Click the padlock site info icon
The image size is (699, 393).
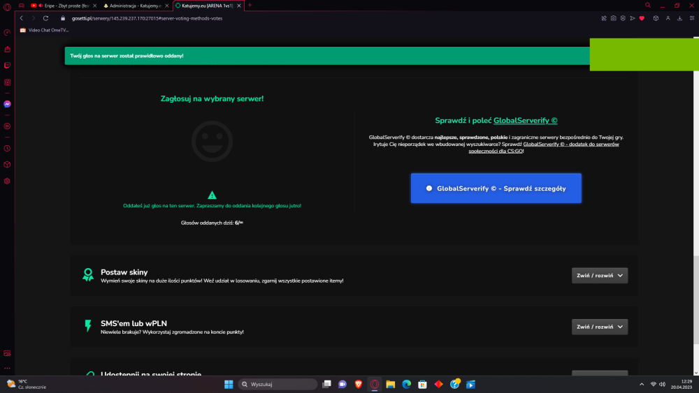[63, 18]
